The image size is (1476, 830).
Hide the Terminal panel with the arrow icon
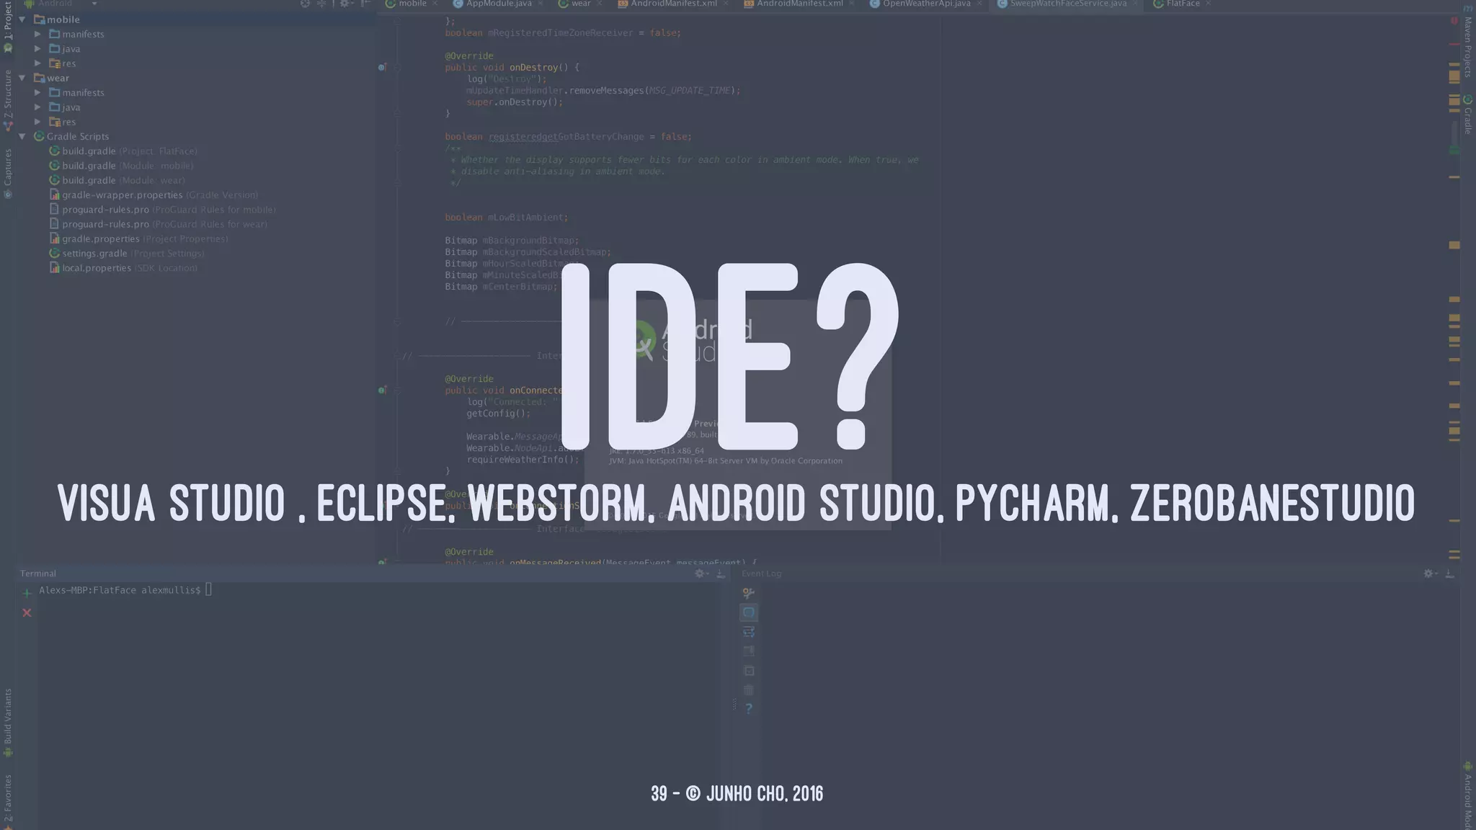tap(721, 574)
